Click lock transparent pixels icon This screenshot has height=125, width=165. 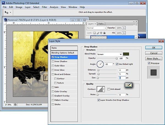click(94, 33)
